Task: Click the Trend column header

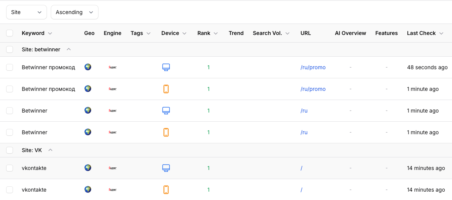Action: (x=236, y=33)
